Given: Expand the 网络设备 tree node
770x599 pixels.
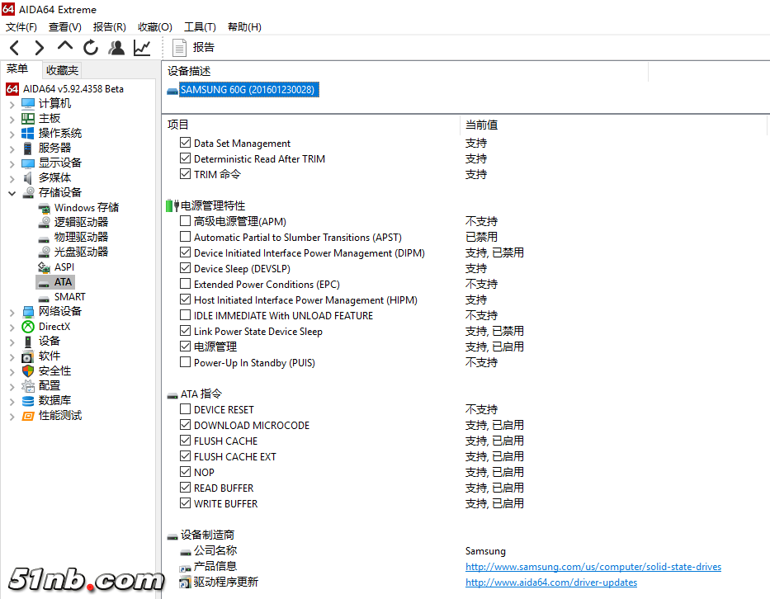Looking at the screenshot, I should click(12, 312).
